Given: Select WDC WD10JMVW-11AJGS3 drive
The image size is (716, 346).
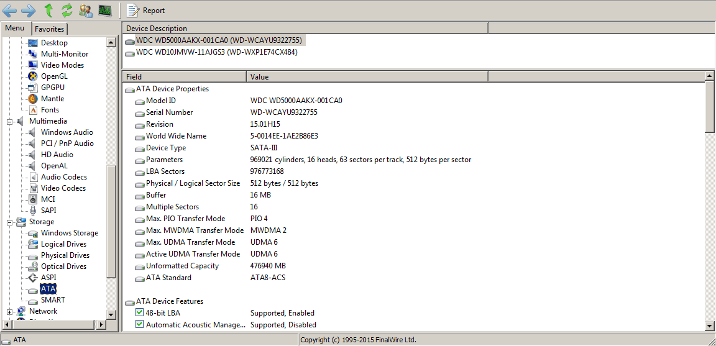Looking at the screenshot, I should coord(216,53).
